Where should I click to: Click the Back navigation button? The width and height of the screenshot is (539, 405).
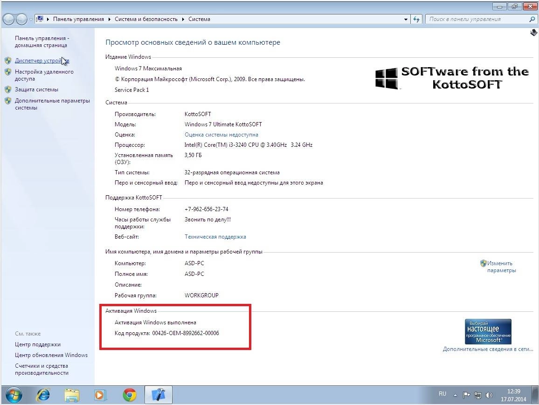point(8,19)
